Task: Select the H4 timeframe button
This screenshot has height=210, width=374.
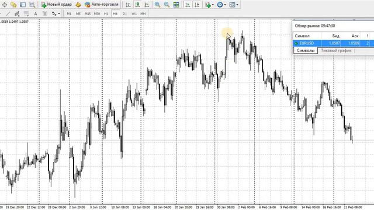Action: (x=115, y=14)
